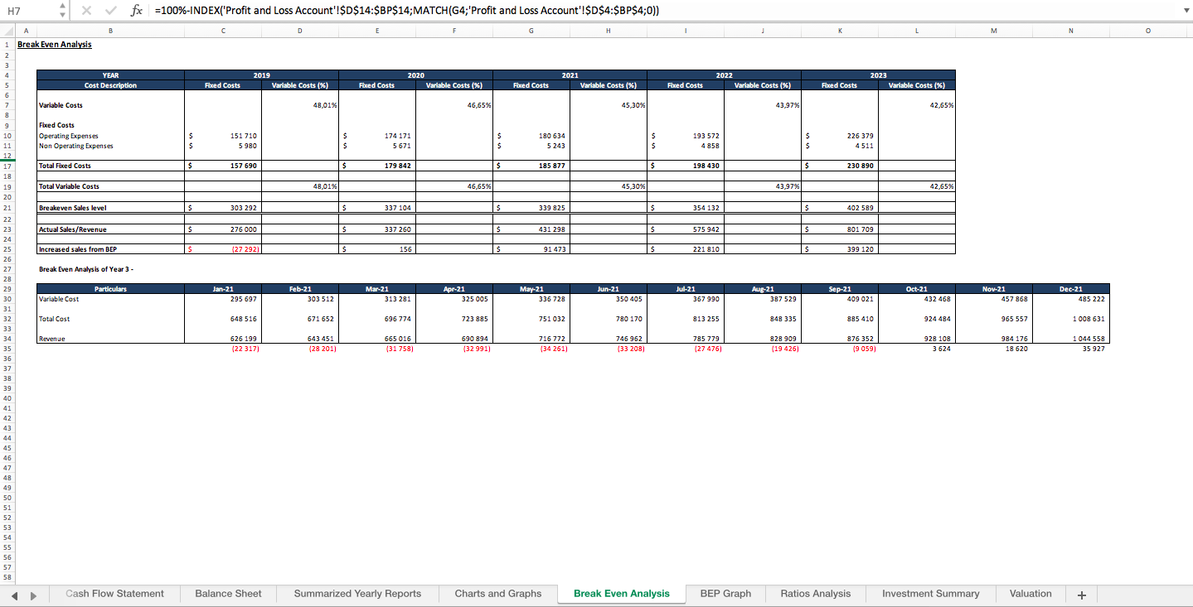Click variable cost cell 45,30% in row 7
This screenshot has height=607, width=1193.
tap(608, 105)
